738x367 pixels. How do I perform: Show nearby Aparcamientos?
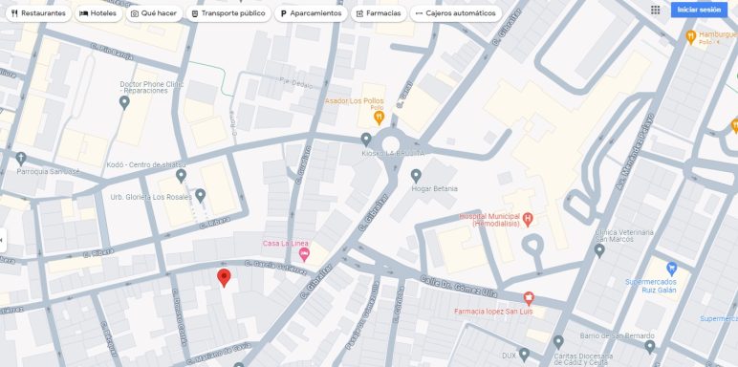(x=311, y=13)
